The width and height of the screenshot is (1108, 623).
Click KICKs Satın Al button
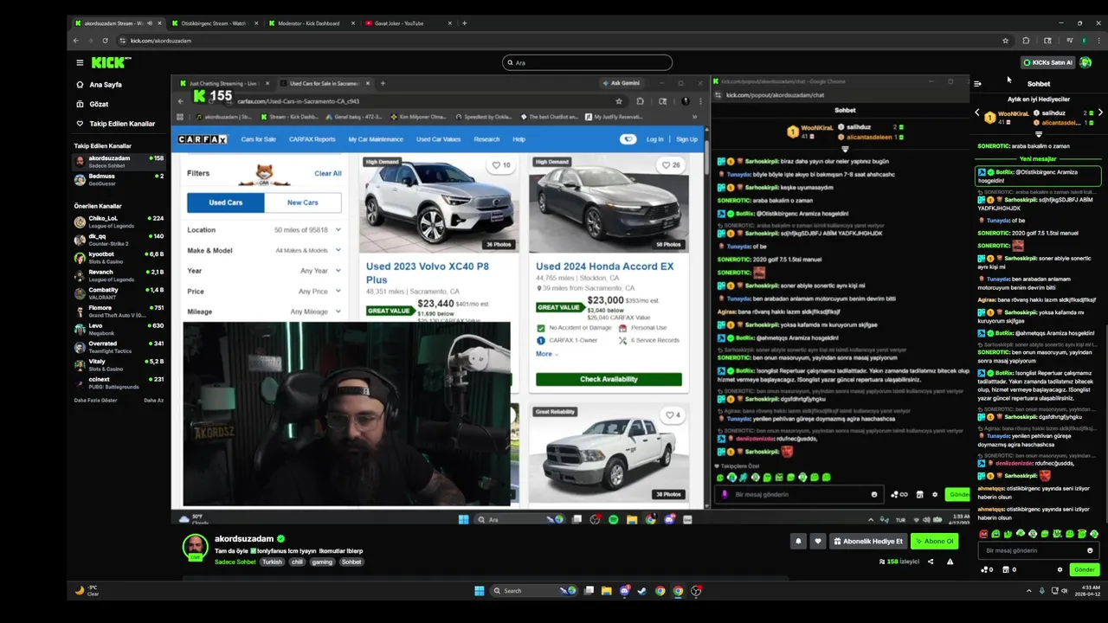point(1047,62)
